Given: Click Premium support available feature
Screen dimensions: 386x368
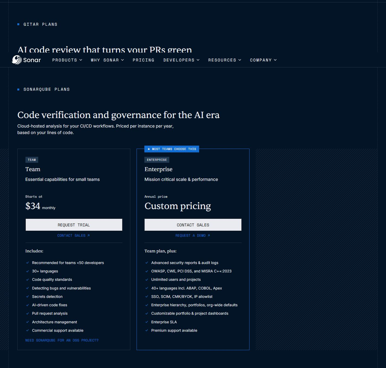Looking at the screenshot, I should (174, 330).
